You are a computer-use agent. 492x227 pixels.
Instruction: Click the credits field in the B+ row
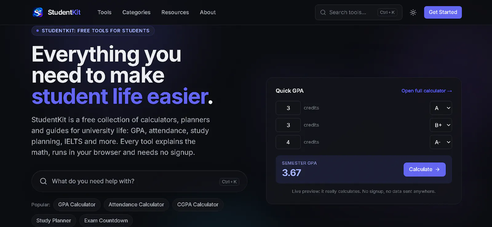click(288, 125)
